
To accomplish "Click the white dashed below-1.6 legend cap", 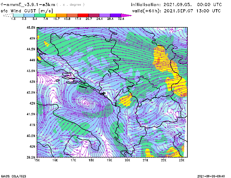I will (x=8, y=15).
